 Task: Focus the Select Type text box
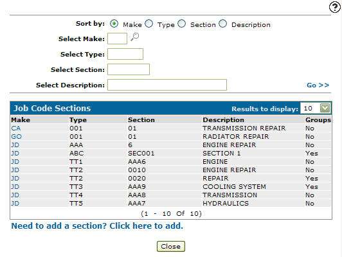(125, 54)
